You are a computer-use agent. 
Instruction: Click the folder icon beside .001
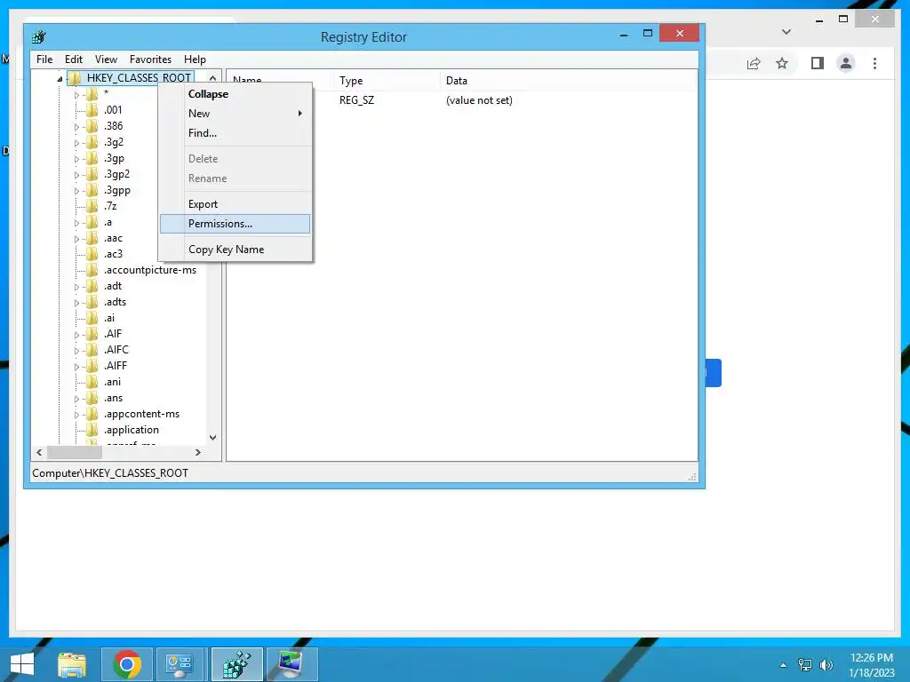pyautogui.click(x=92, y=109)
